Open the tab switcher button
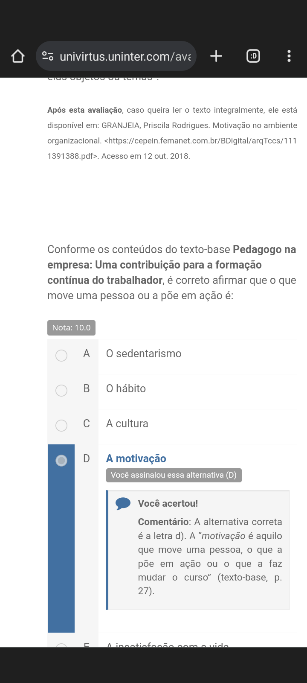 pyautogui.click(x=253, y=56)
